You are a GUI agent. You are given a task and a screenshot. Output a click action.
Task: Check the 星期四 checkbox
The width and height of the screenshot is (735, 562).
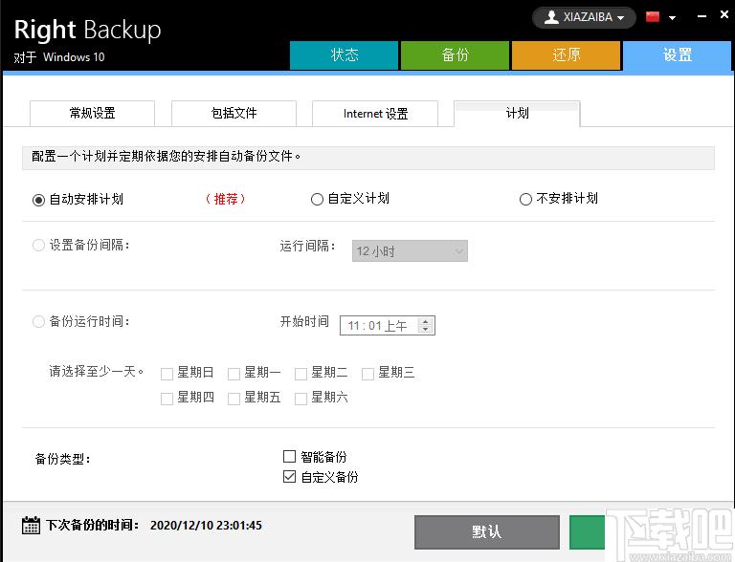point(167,399)
